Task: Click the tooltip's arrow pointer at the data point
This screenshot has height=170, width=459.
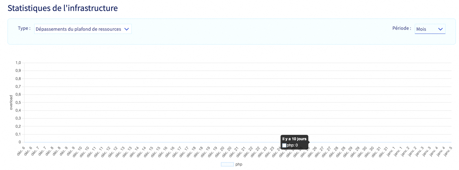Action: click(x=309, y=142)
